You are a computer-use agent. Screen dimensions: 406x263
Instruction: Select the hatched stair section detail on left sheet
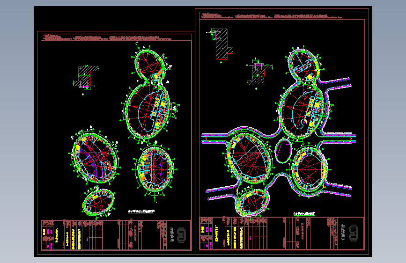click(x=85, y=77)
